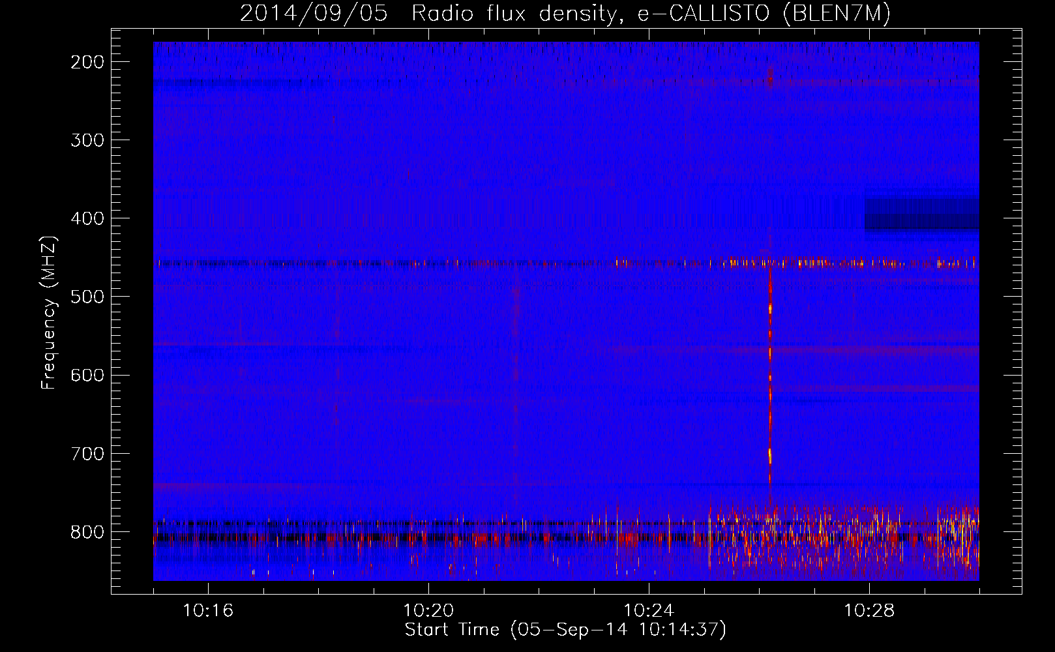This screenshot has height=652, width=1055.
Task: Click the 200 frequency tick label
Action: click(x=87, y=62)
